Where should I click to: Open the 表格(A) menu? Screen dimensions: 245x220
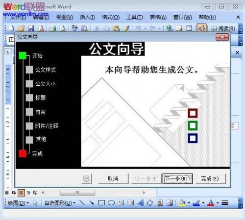(x=158, y=17)
